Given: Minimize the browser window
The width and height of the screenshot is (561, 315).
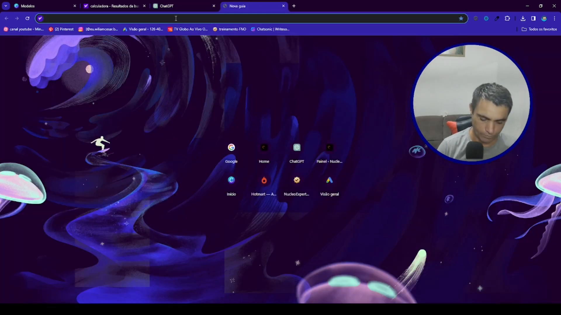Looking at the screenshot, I should (527, 6).
